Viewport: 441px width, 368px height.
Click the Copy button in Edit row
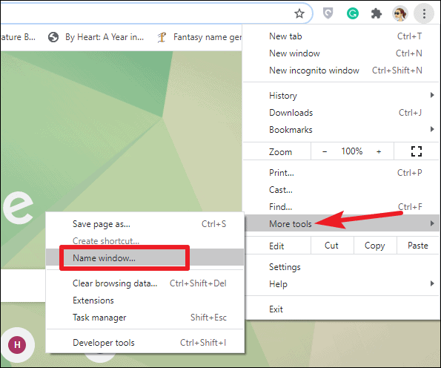(374, 246)
